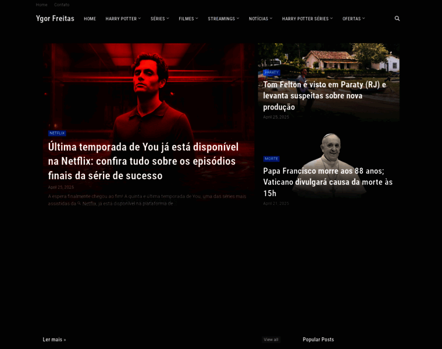Open the STREAMINGS menu item
The width and height of the screenshot is (442, 349).
tap(221, 19)
